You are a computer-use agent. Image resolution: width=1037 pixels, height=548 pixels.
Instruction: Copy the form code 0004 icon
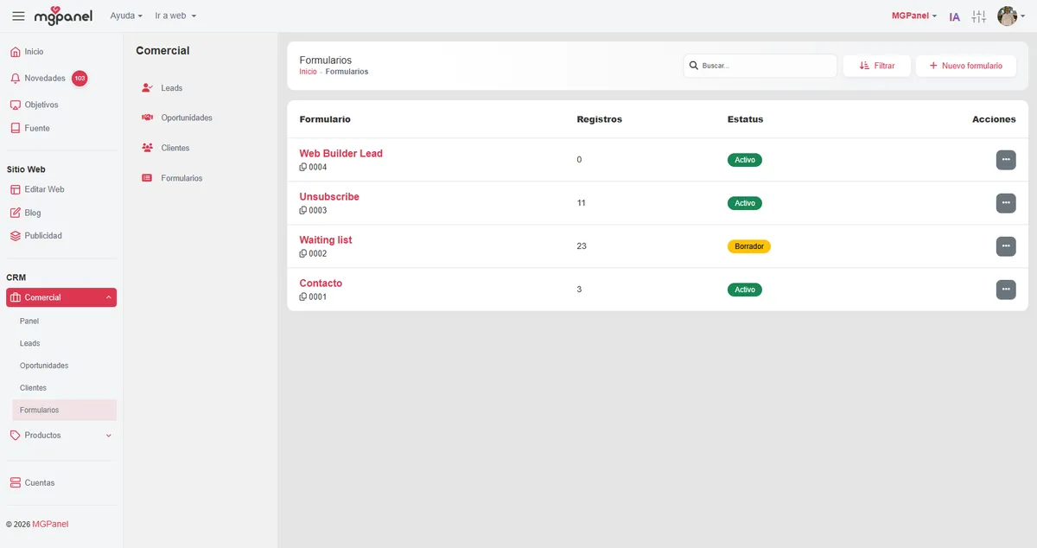(x=303, y=168)
